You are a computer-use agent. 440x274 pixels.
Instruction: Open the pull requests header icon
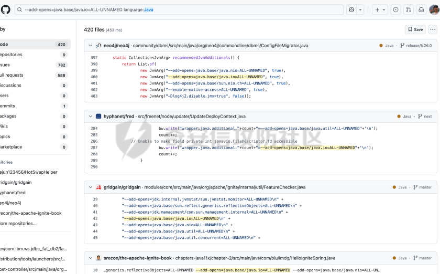(x=409, y=10)
